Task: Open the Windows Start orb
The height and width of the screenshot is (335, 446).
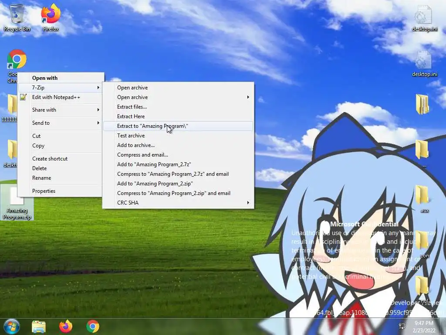Action: tap(12, 326)
